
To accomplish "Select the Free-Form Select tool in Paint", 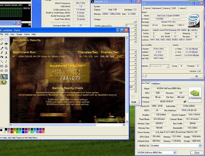I will (2, 39).
